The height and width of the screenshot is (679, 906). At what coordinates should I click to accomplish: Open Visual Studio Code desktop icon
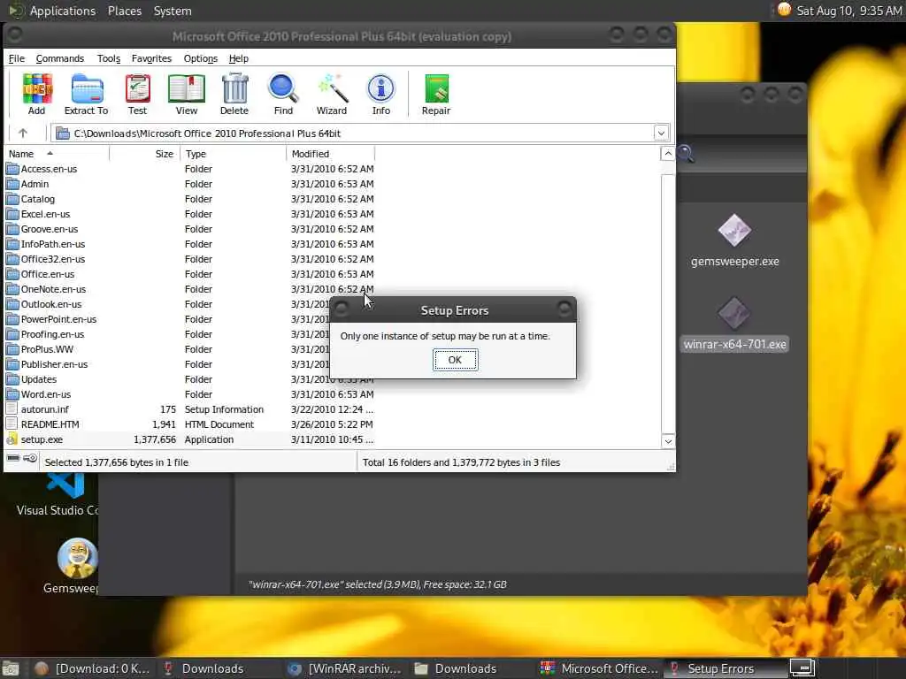click(65, 486)
